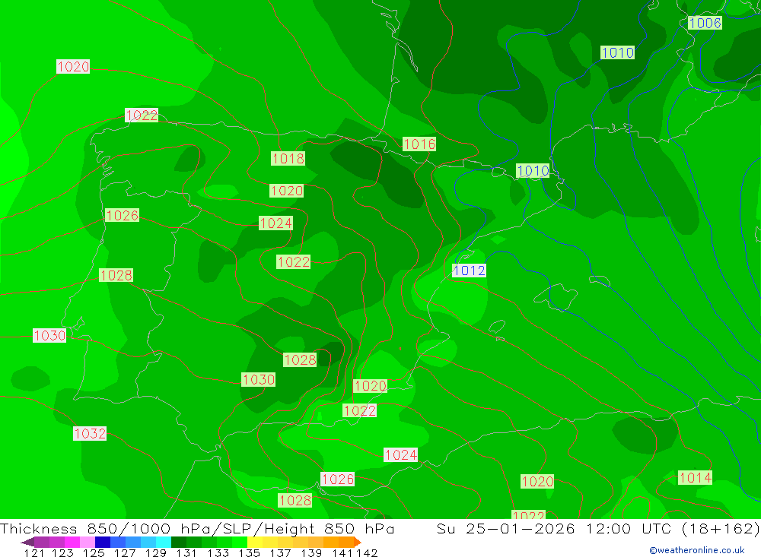761x557 pixels.
Task: Click the blue 1006 isobar label
Action: click(705, 23)
